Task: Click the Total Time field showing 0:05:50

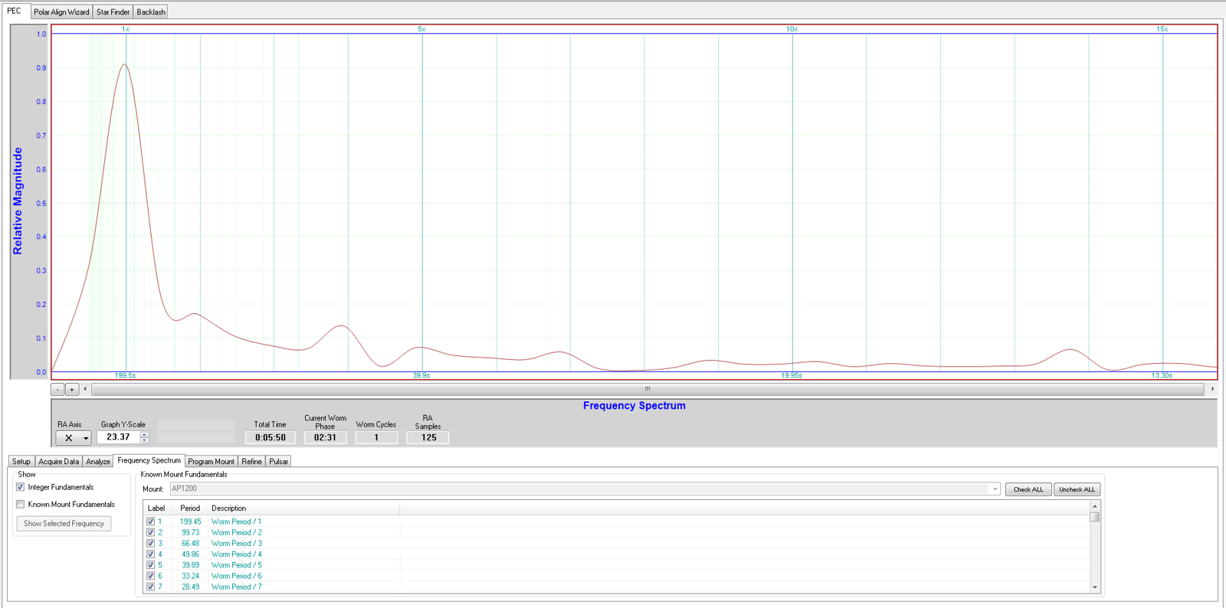Action: pyautogui.click(x=270, y=438)
